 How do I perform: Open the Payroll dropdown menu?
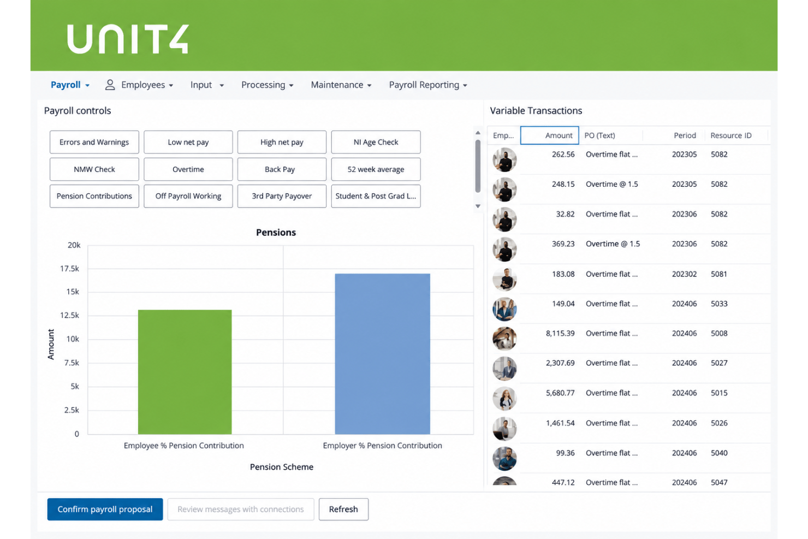click(70, 85)
